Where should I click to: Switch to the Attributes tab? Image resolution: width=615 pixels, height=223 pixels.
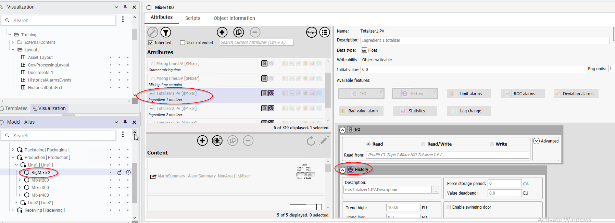pyautogui.click(x=162, y=17)
